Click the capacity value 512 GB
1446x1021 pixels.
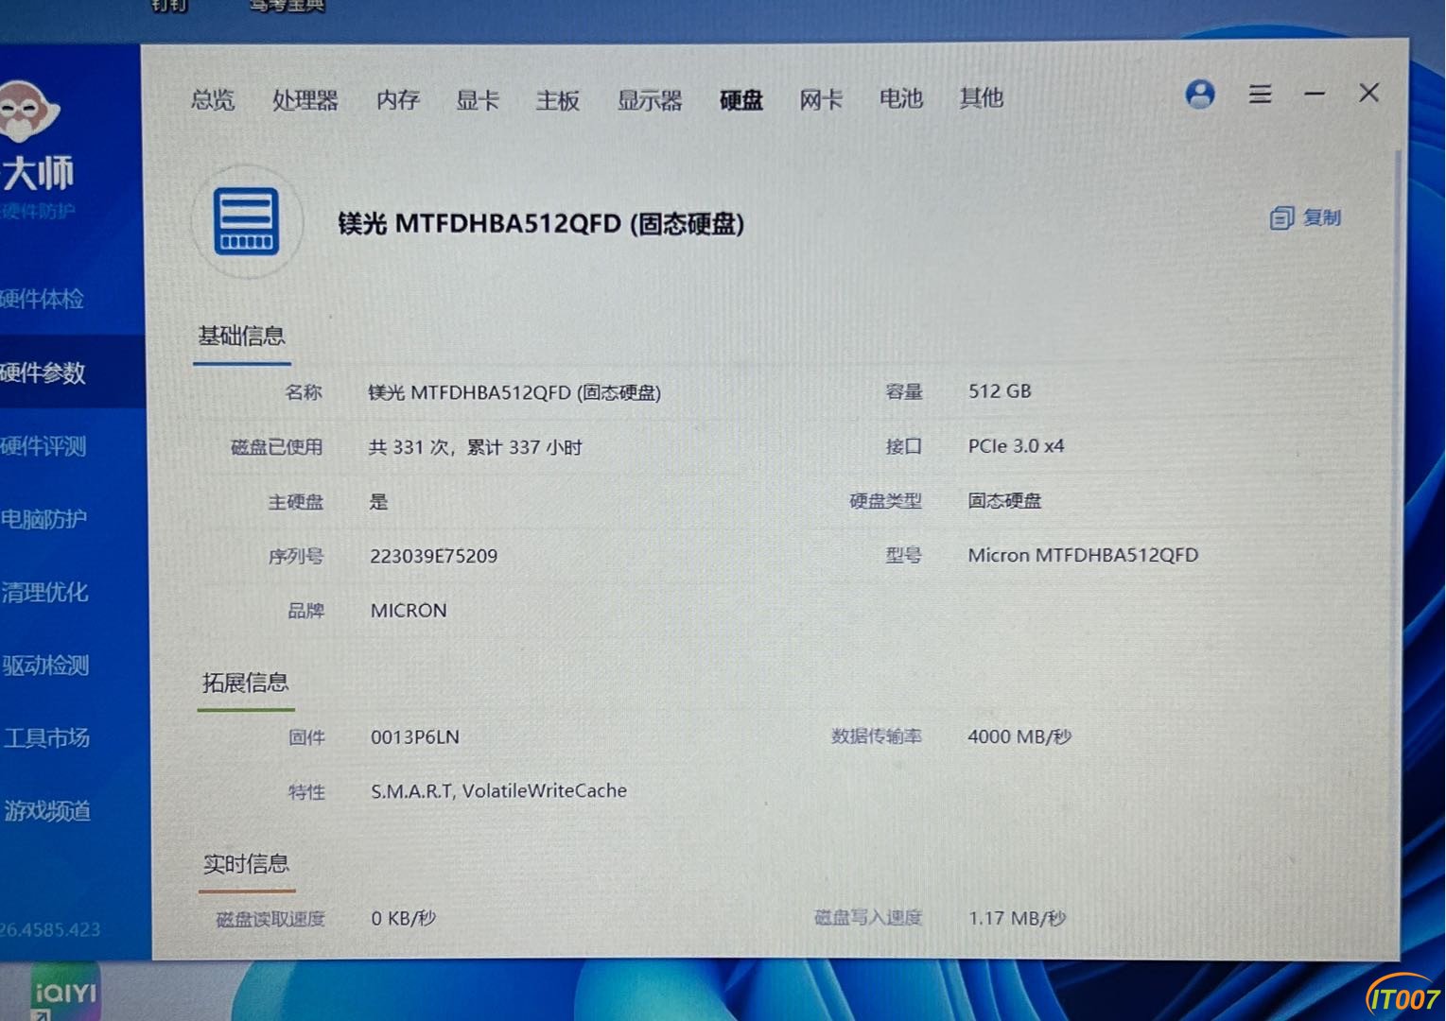click(1000, 391)
